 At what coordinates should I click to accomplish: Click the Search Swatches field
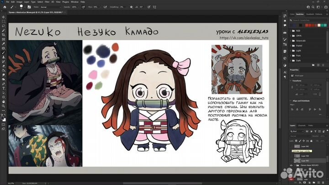[x=308, y=20]
